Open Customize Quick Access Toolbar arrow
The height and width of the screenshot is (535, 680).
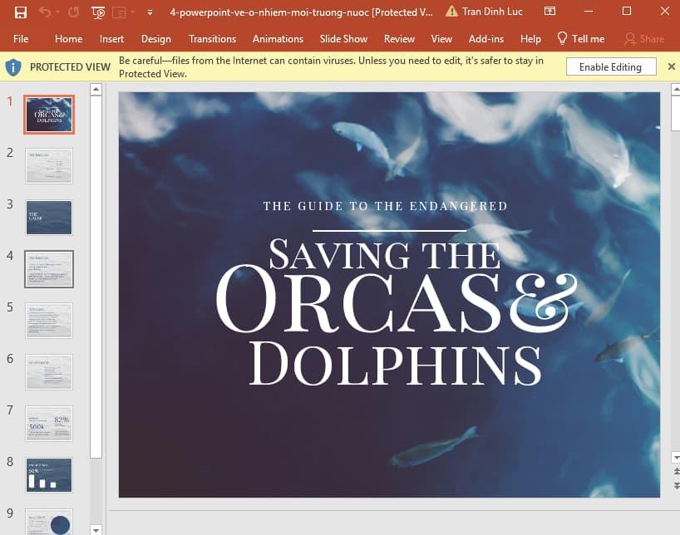pos(150,13)
